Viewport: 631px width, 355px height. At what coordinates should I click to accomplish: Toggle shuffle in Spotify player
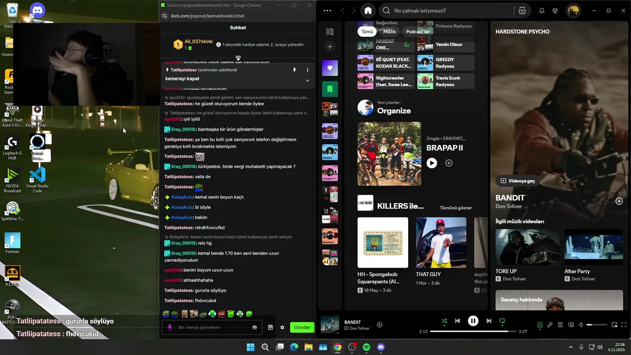coord(444,321)
